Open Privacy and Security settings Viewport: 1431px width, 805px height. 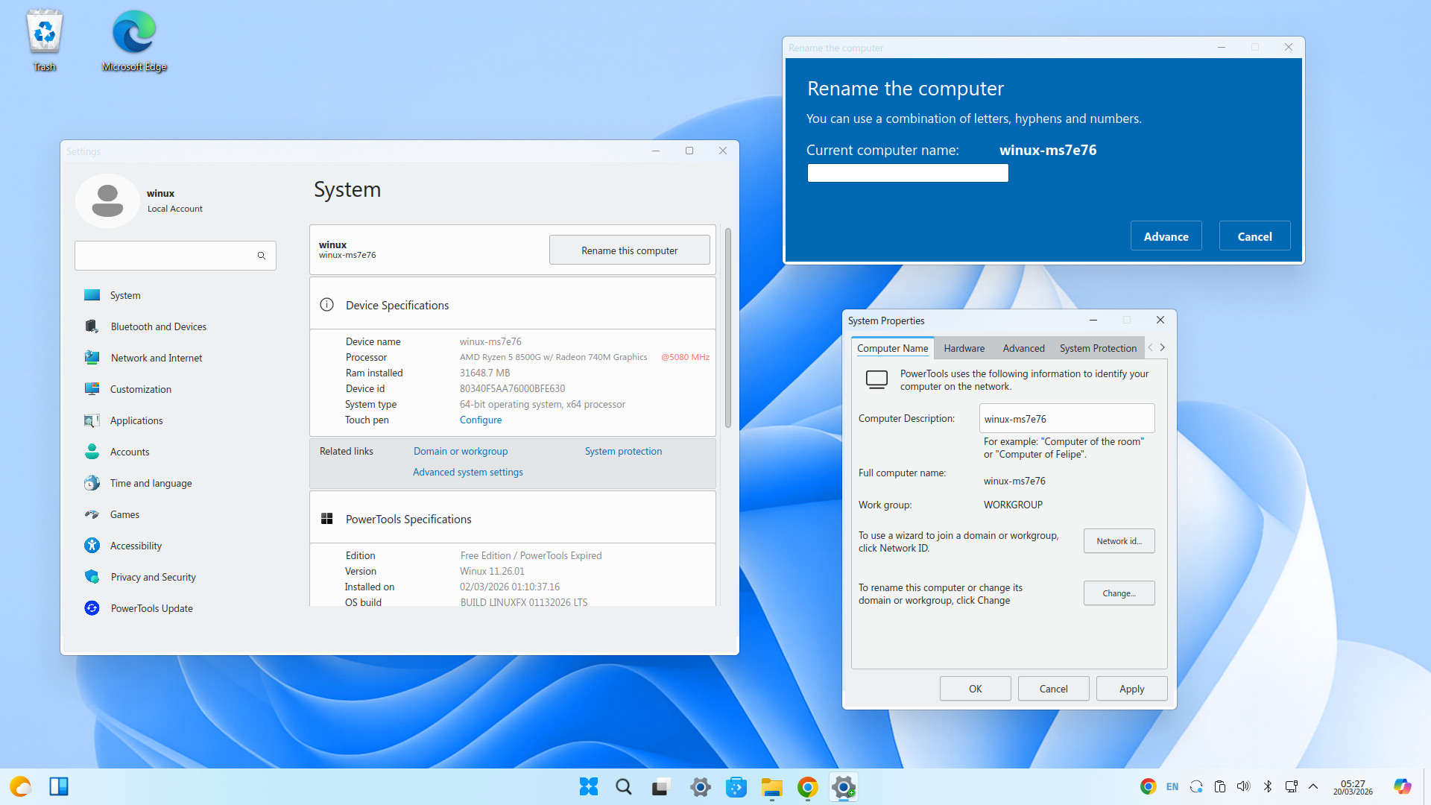point(153,577)
